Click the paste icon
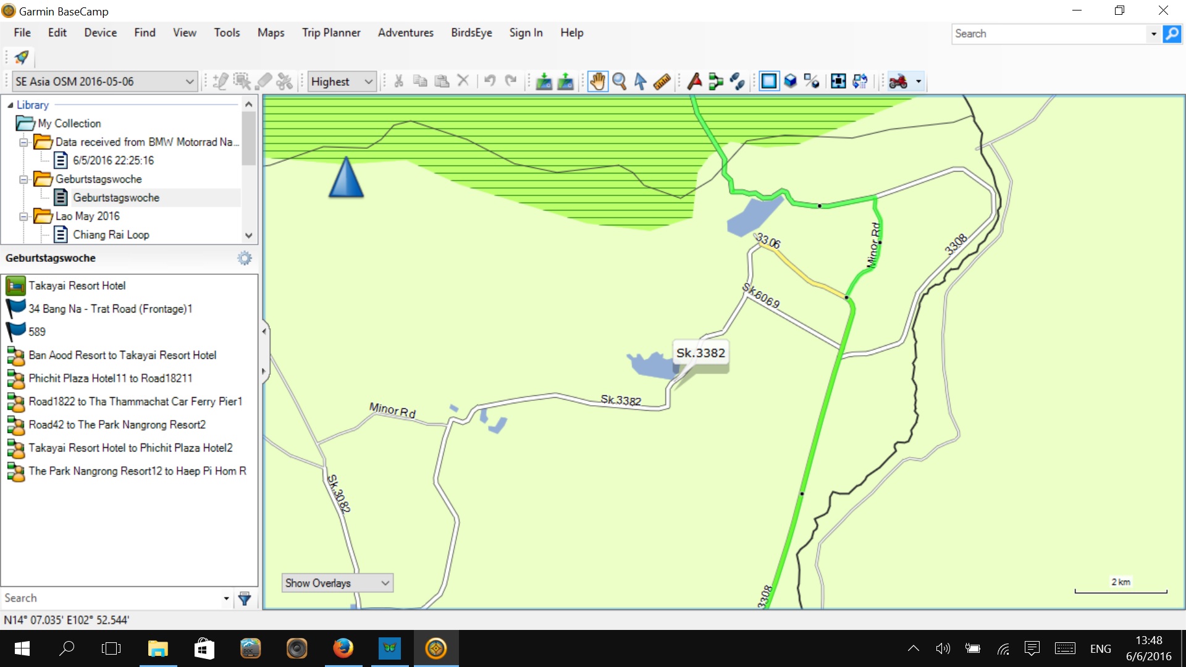Image resolution: width=1186 pixels, height=667 pixels. pyautogui.click(x=442, y=82)
